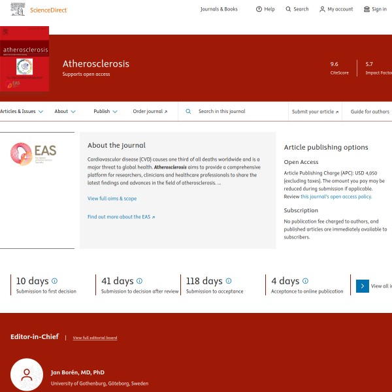This screenshot has height=392, width=392.
Task: Click the Atherosclerosis journal cover thumbnail
Action: [x=24, y=60]
